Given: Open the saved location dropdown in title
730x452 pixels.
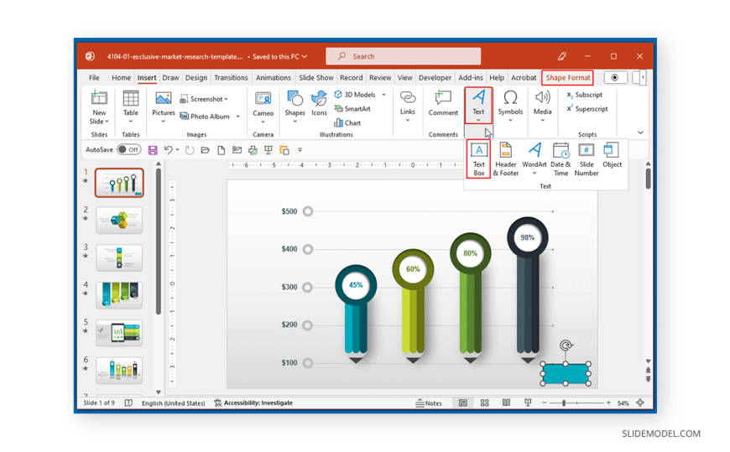Looking at the screenshot, I should (x=305, y=56).
